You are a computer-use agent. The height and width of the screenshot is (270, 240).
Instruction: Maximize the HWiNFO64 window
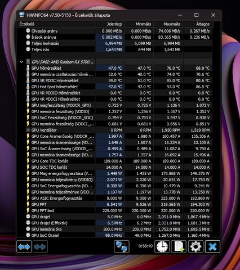[196, 15]
